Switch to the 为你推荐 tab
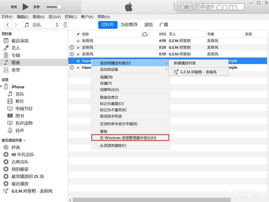The height and width of the screenshot is (202, 269). (x=129, y=25)
